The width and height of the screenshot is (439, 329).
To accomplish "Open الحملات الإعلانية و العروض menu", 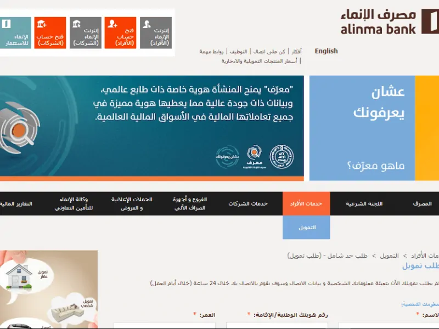I will [132, 203].
